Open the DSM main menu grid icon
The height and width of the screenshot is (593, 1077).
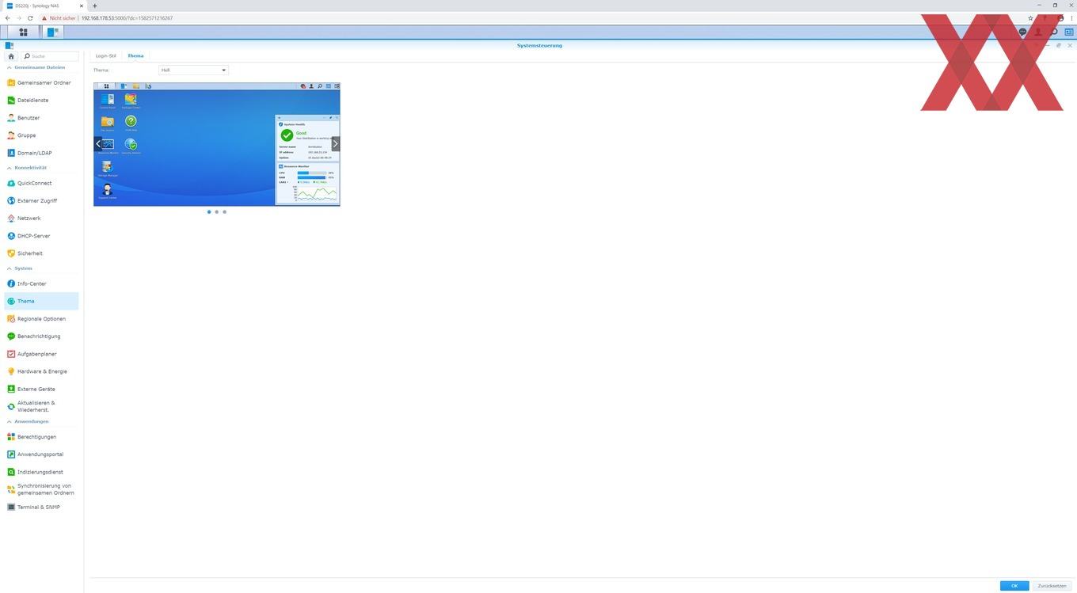click(23, 32)
